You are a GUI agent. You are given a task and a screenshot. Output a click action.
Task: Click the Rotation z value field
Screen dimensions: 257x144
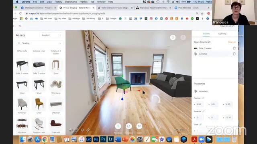[228, 118]
